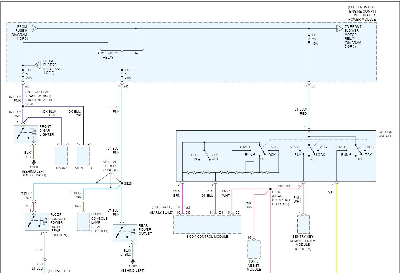The width and height of the screenshot is (401, 273).
Task: Click the 'NEAR BREAKOUT FOR C101' note
Action: tap(281, 200)
